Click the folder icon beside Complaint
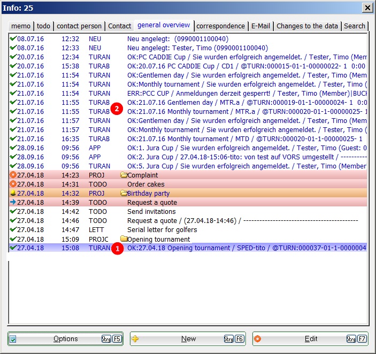This screenshot has width=376, height=354. [124, 175]
